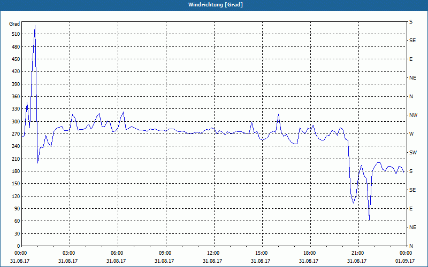The height and width of the screenshot is (267, 428).
Task: Click the 30 y-axis label
Action: [x=17, y=233]
